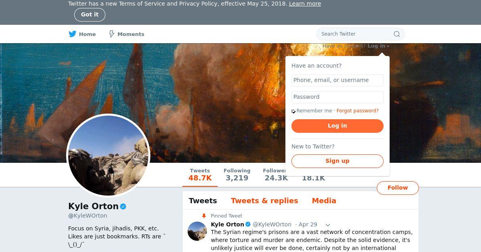This screenshot has height=252, width=481.
Task: Click the Forgot password link
Action: tap(358, 111)
